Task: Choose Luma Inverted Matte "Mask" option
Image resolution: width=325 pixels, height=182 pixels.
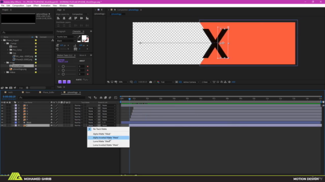Action: (x=108, y=145)
